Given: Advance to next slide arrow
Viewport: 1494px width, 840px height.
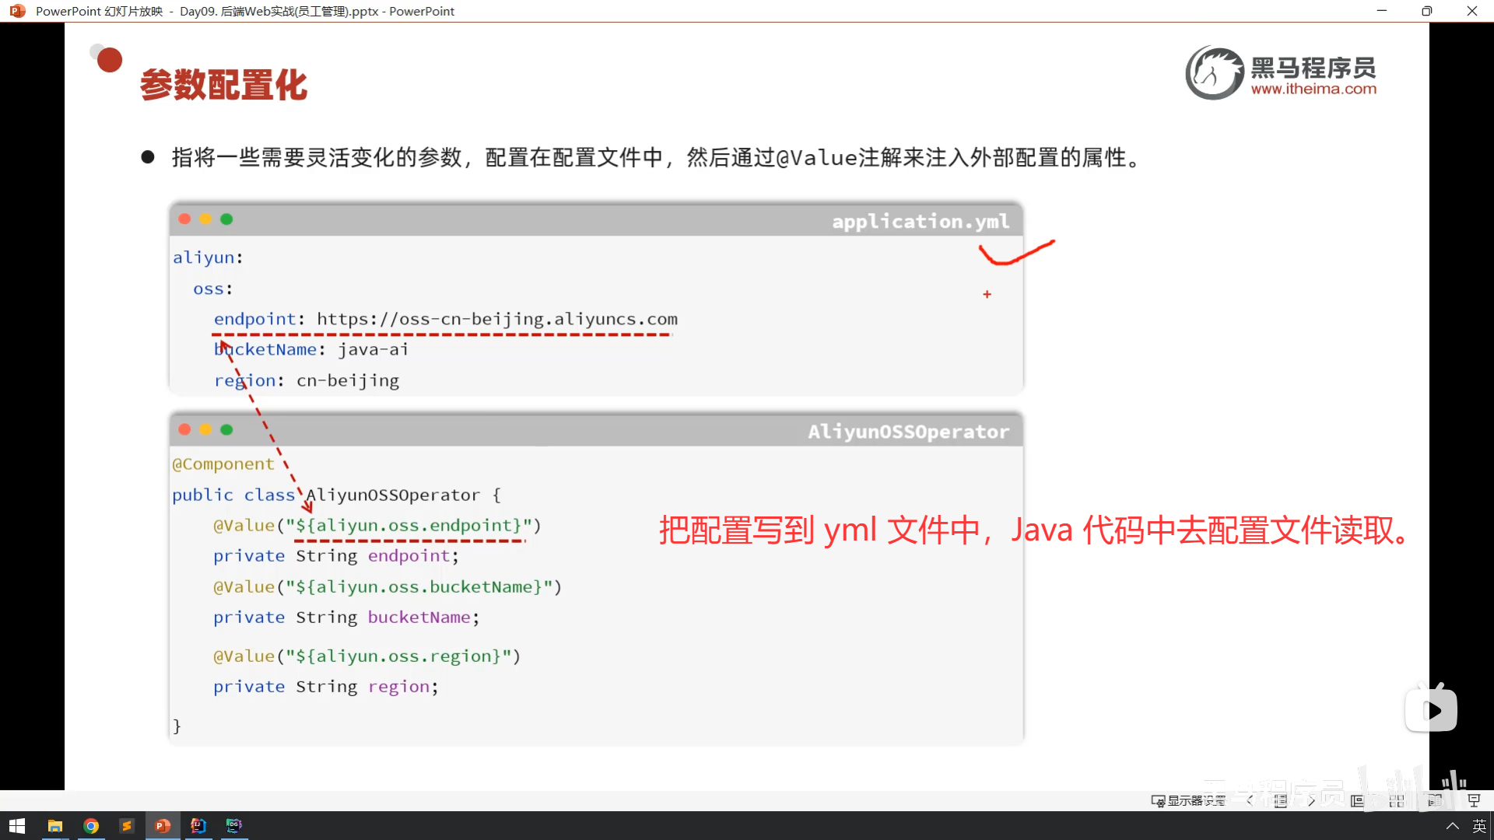Looking at the screenshot, I should [1312, 800].
